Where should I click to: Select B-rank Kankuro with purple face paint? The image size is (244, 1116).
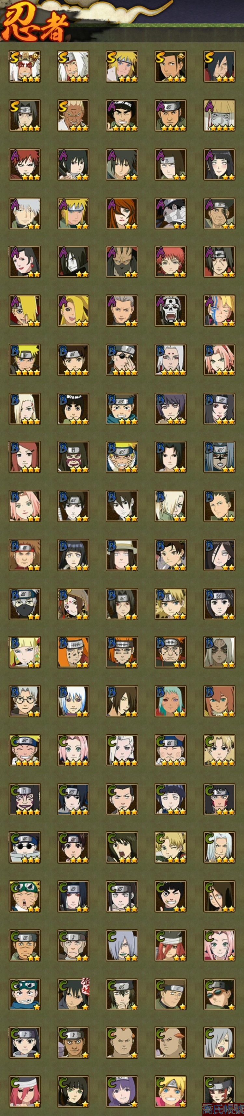[x=73, y=457]
